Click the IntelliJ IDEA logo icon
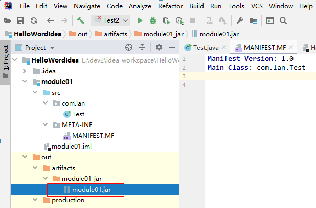 coord(8,6)
